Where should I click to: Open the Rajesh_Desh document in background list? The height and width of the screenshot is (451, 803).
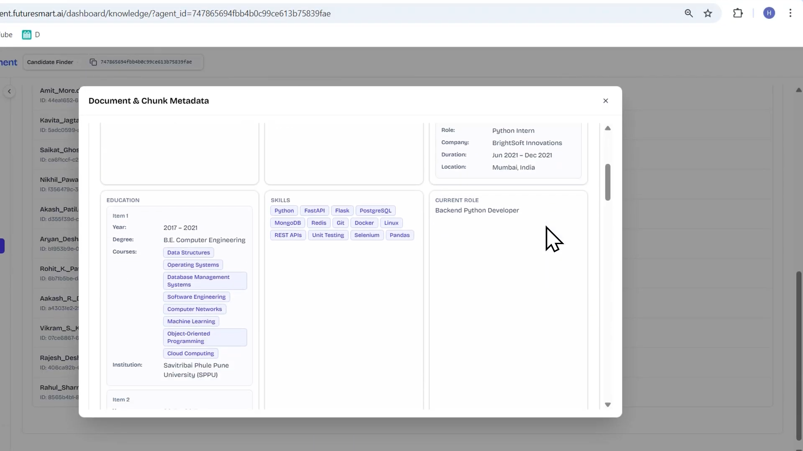(x=59, y=358)
